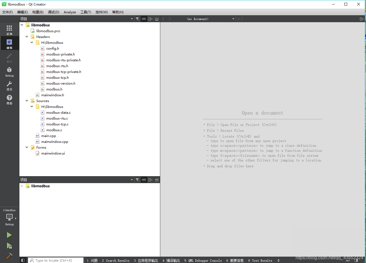
Task: Show the 编译输出 pane
Action: point(171,261)
